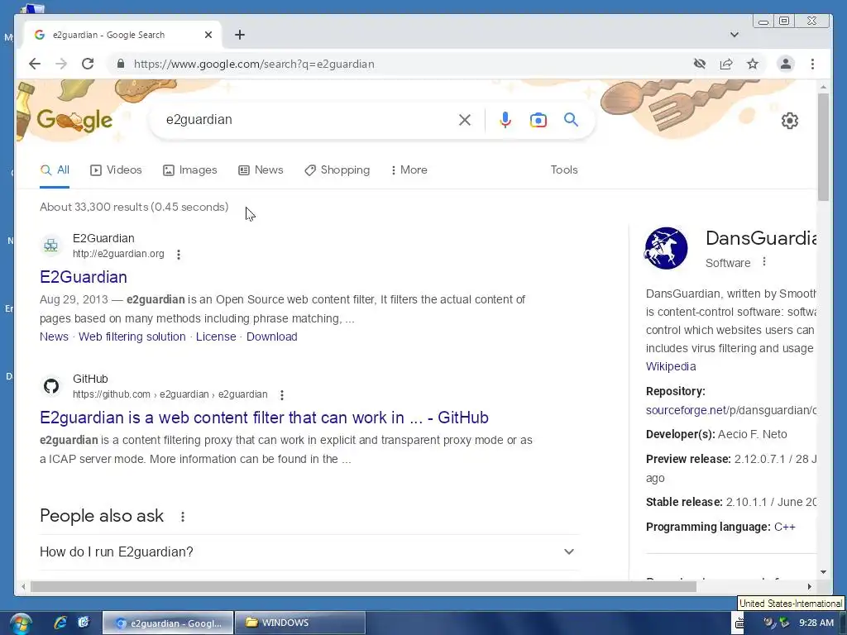Close the e2guardian Google Search tab
847x635 pixels.
(x=208, y=35)
